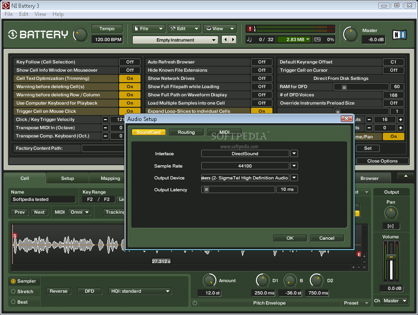This screenshot has height=315, width=418.
Task: Collapse the panel with the up arrow
Action: (406, 176)
